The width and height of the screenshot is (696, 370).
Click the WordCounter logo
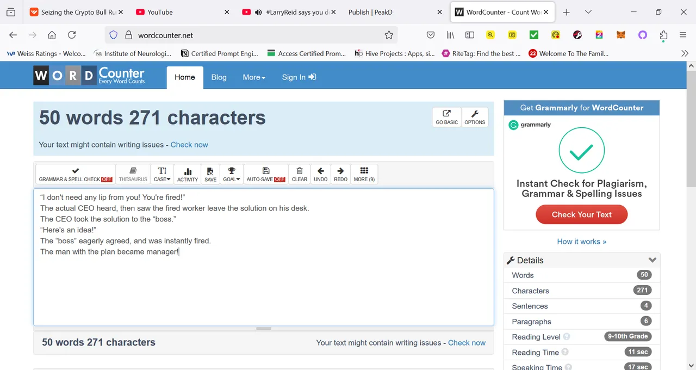tap(89, 76)
